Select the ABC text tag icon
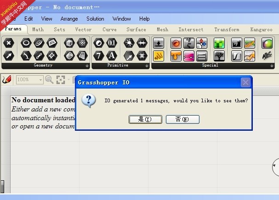 (267, 56)
